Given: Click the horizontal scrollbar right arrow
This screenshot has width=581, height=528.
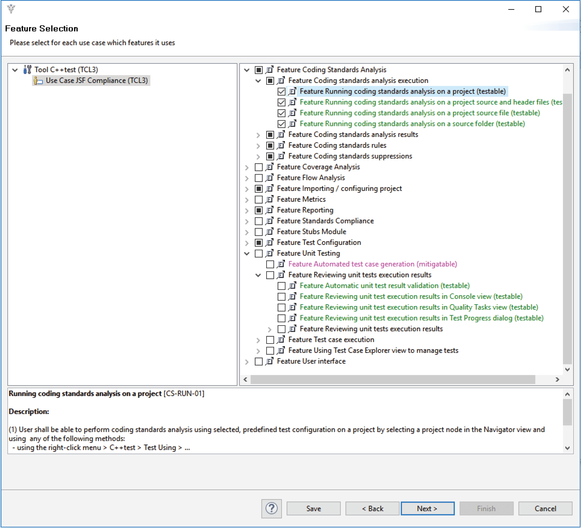Looking at the screenshot, I should (558, 380).
